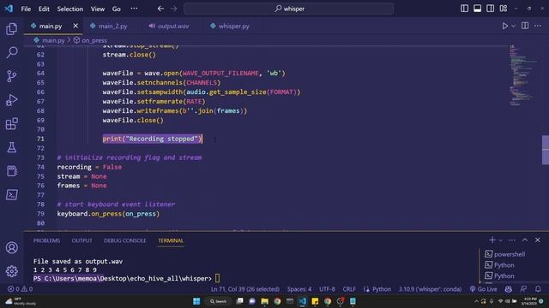Choose interpreter 3.10.9 ('whisper': conda)
This screenshot has width=549, height=308.
tap(430, 289)
